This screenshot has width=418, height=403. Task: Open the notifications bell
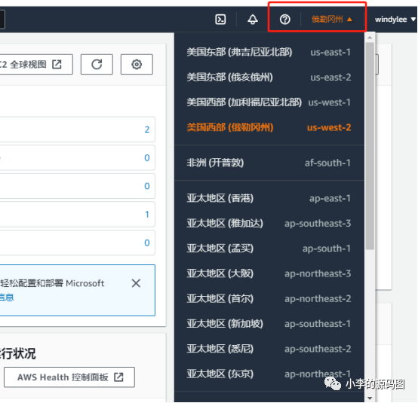tap(253, 20)
